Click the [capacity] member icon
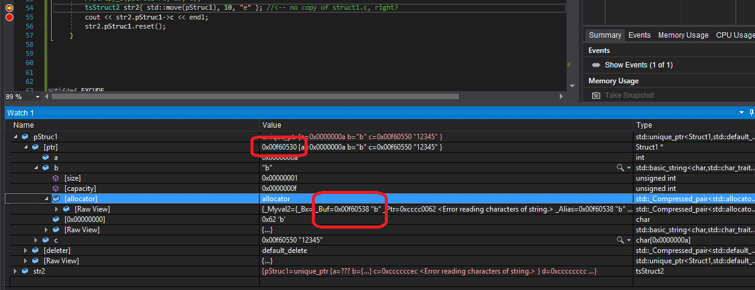This screenshot has width=755, height=290. [x=56, y=188]
